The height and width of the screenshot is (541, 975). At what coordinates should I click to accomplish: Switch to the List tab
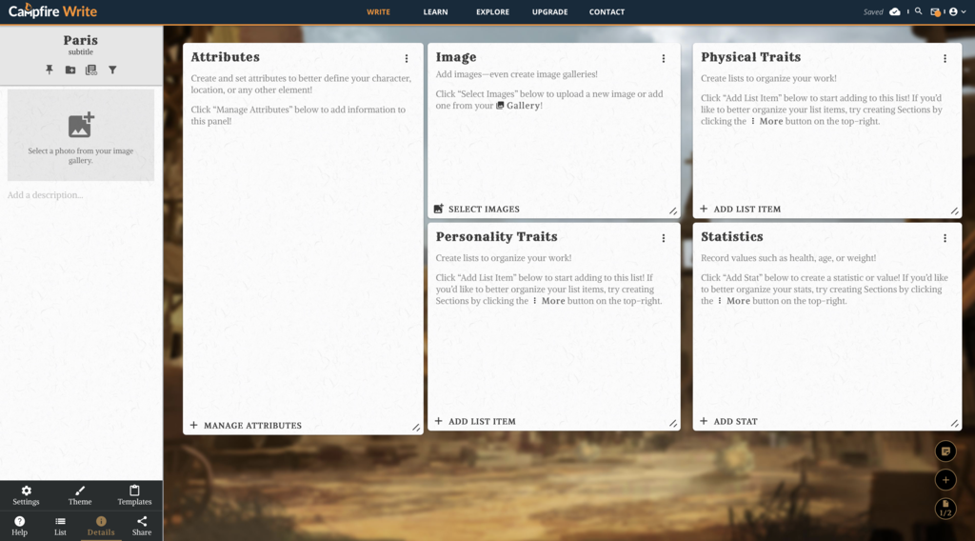pyautogui.click(x=60, y=526)
